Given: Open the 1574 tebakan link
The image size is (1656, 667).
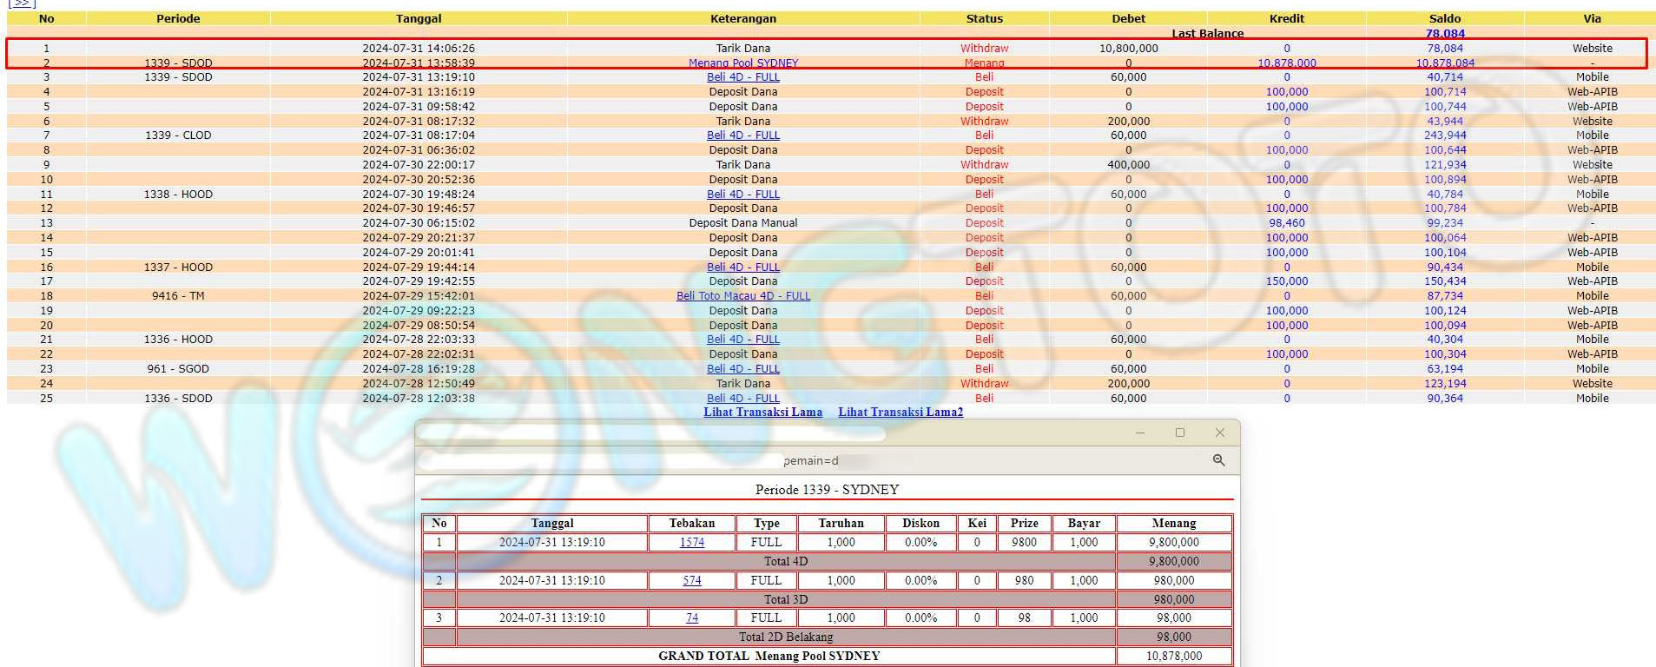Looking at the screenshot, I should [691, 543].
